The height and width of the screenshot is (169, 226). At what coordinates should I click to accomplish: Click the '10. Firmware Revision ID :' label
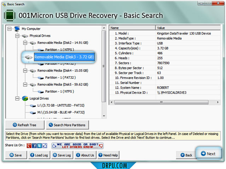click(x=133, y=78)
